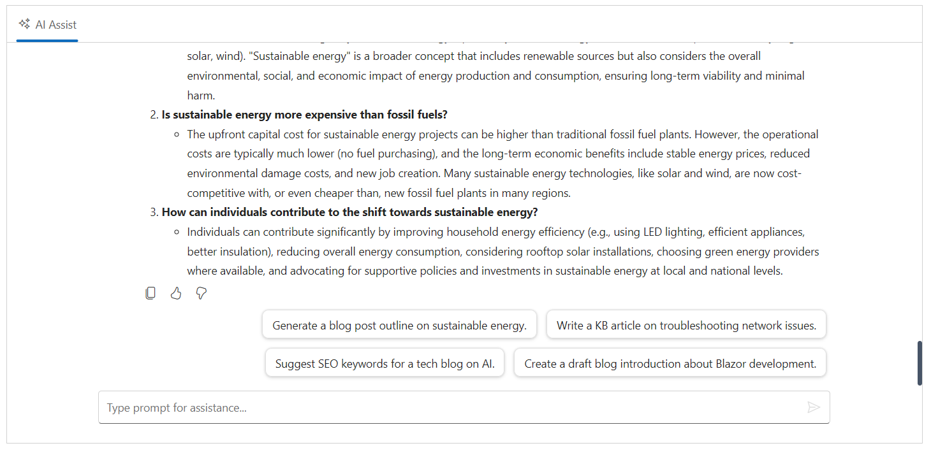Click the word "harm." ending the first answer

201,96
